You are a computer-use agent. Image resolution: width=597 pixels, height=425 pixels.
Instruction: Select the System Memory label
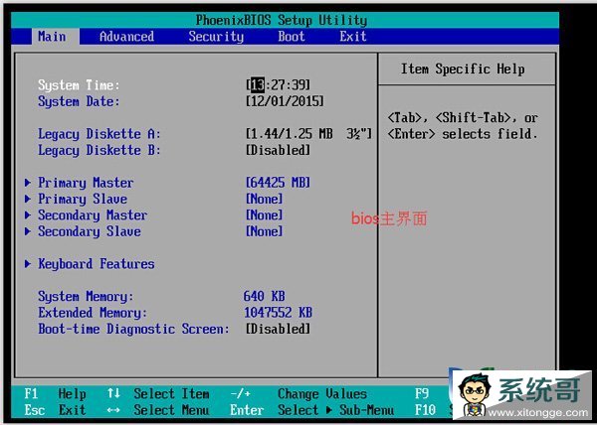coord(86,297)
